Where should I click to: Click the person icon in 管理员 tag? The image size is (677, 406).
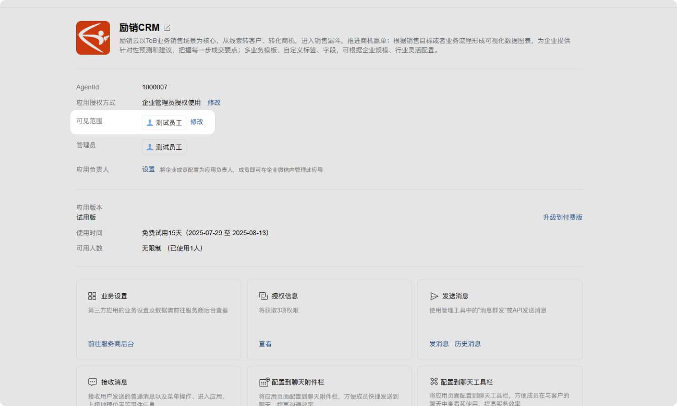click(x=150, y=147)
